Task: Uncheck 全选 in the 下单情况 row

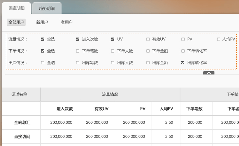Action: pyautogui.click(x=43, y=51)
